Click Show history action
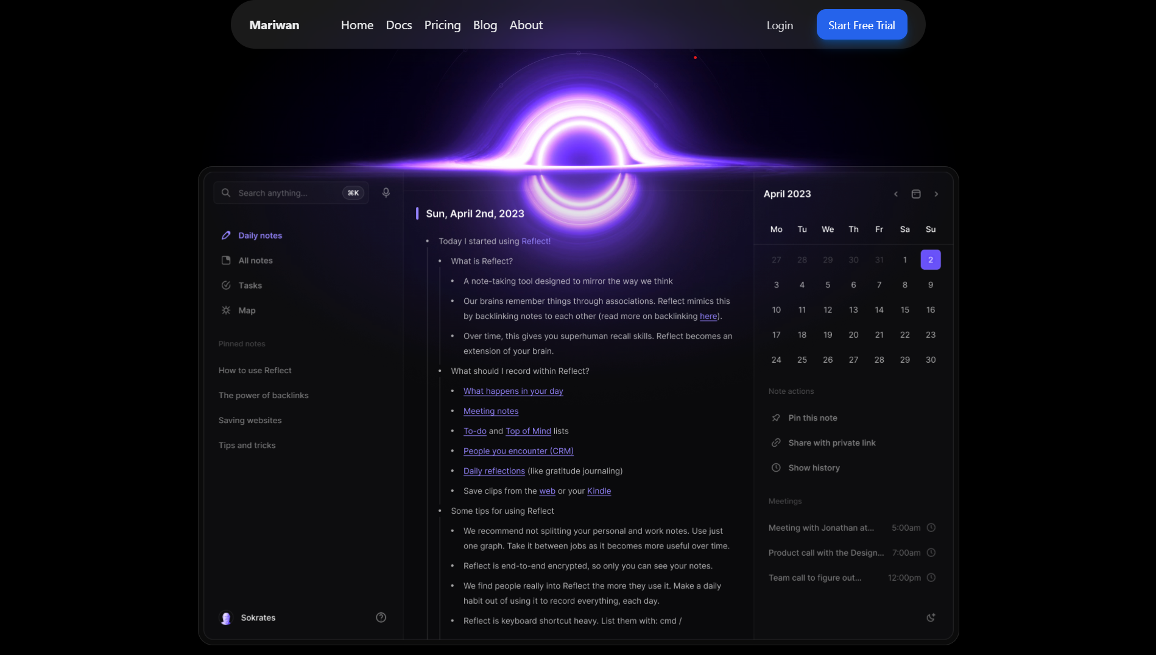1156x655 pixels. coord(814,468)
